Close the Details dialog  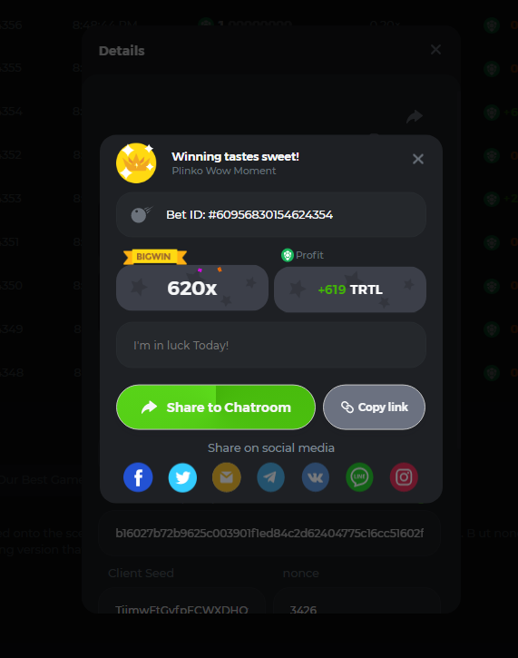[435, 50]
